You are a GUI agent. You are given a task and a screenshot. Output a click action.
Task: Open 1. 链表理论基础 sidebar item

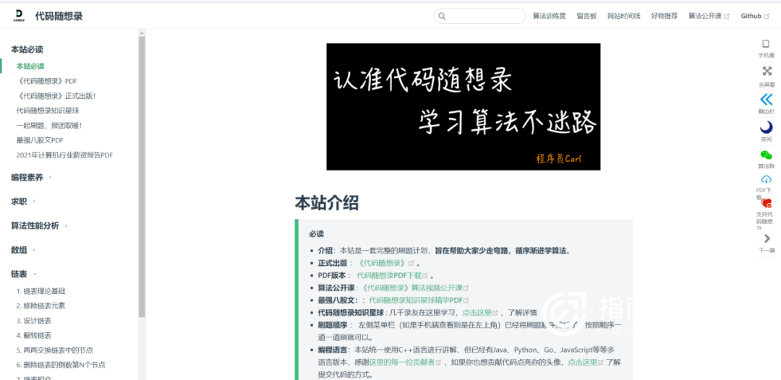click(x=40, y=291)
